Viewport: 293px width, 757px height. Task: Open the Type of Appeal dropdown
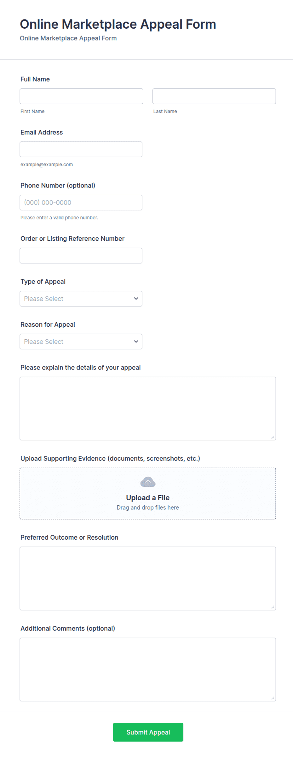pos(81,299)
